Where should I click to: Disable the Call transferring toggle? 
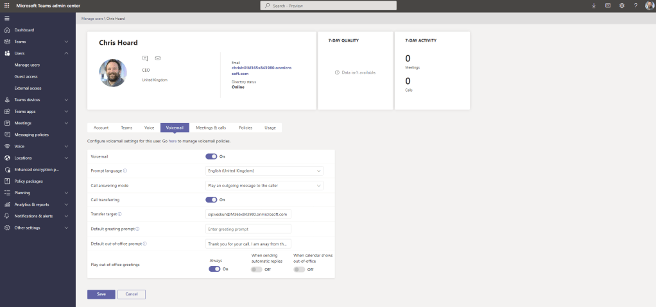(x=211, y=199)
